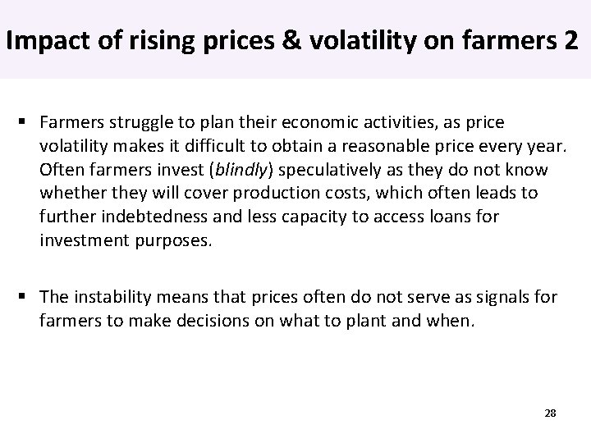Click the digit 2 ending the title
The image size is (591, 443).
[x=571, y=39]
